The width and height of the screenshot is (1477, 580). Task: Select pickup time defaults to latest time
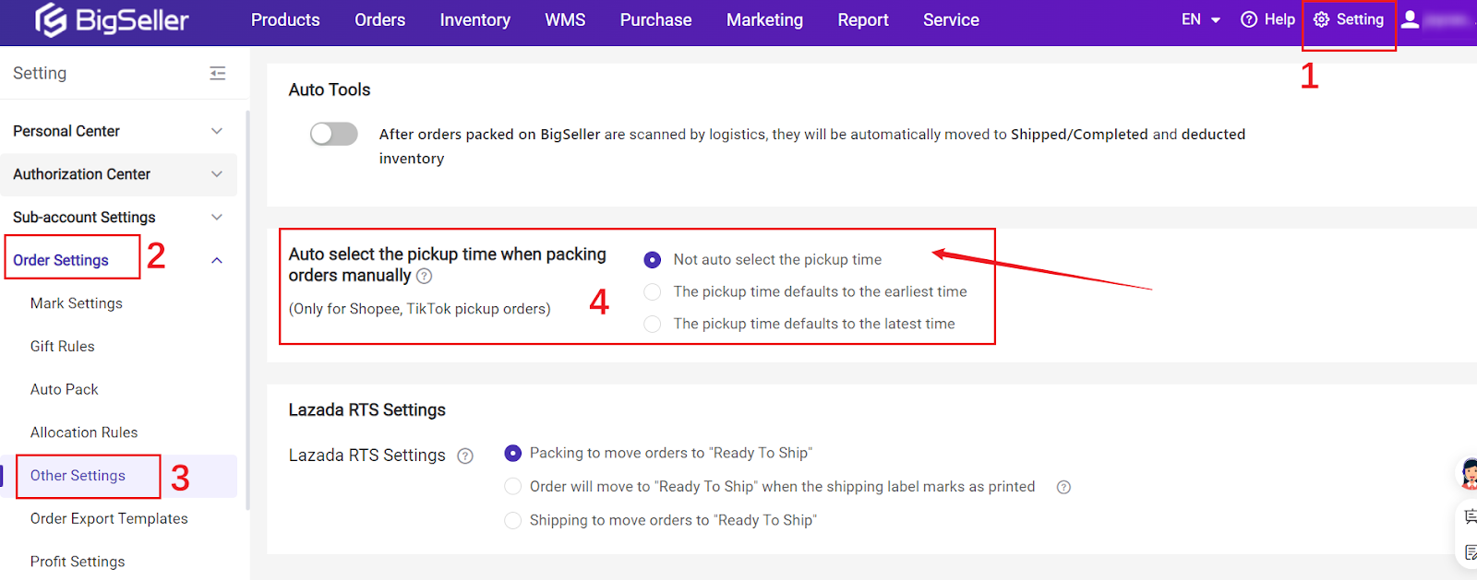[653, 325]
